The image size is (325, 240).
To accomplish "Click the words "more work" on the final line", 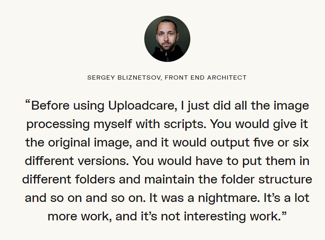I will click(x=78, y=217).
